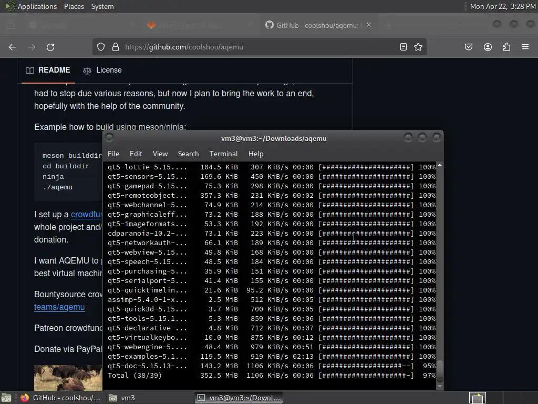The width and height of the screenshot is (538, 404).
Task: Open the Places menu
Action: (x=74, y=6)
